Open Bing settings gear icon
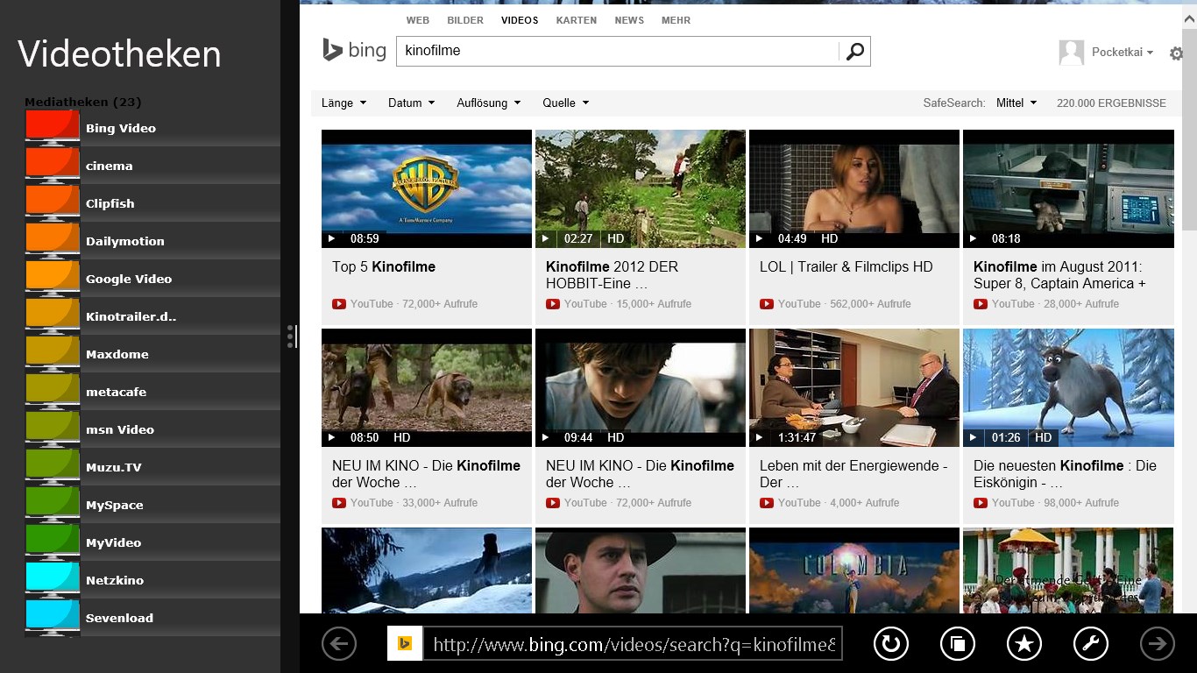Viewport: 1197px width, 673px height. [1176, 53]
